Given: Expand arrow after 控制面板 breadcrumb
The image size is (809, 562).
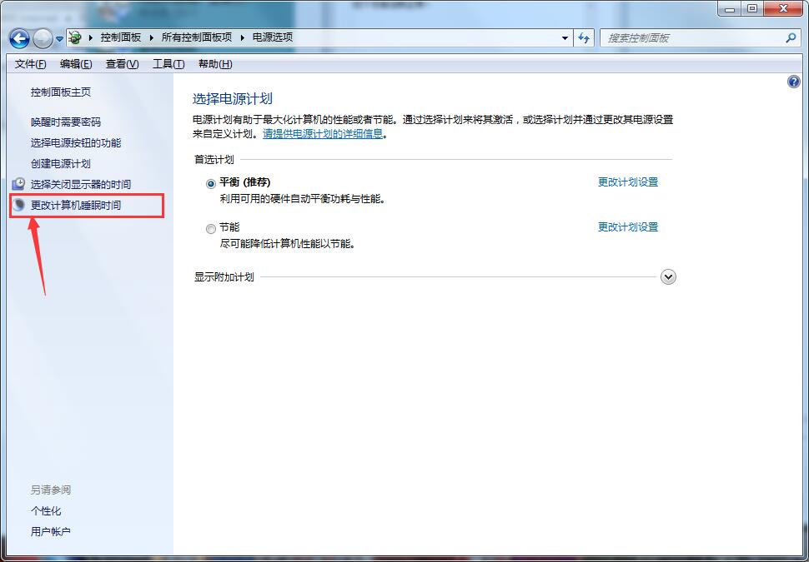Looking at the screenshot, I should pyautogui.click(x=151, y=37).
